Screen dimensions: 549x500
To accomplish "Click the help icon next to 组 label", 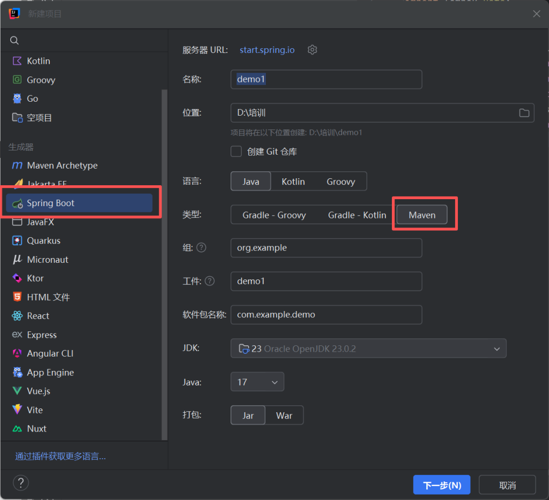I will tap(201, 248).
